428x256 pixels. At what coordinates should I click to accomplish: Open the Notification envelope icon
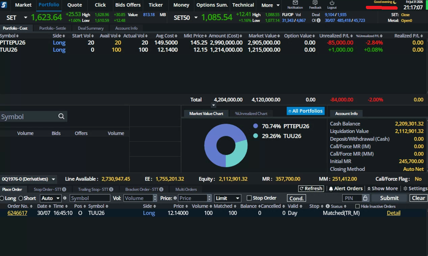tap(295, 3)
